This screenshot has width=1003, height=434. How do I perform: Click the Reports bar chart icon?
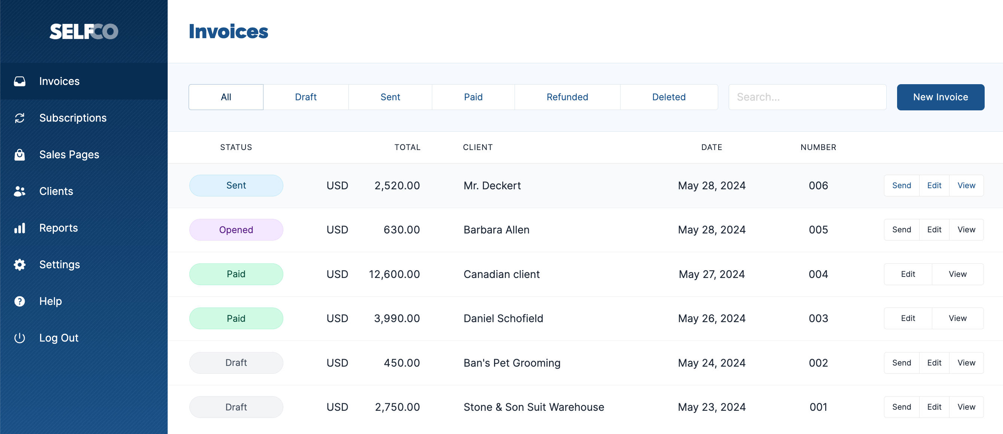pos(19,228)
